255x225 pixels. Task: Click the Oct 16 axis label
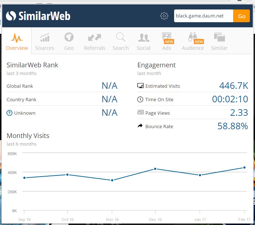[67, 220]
